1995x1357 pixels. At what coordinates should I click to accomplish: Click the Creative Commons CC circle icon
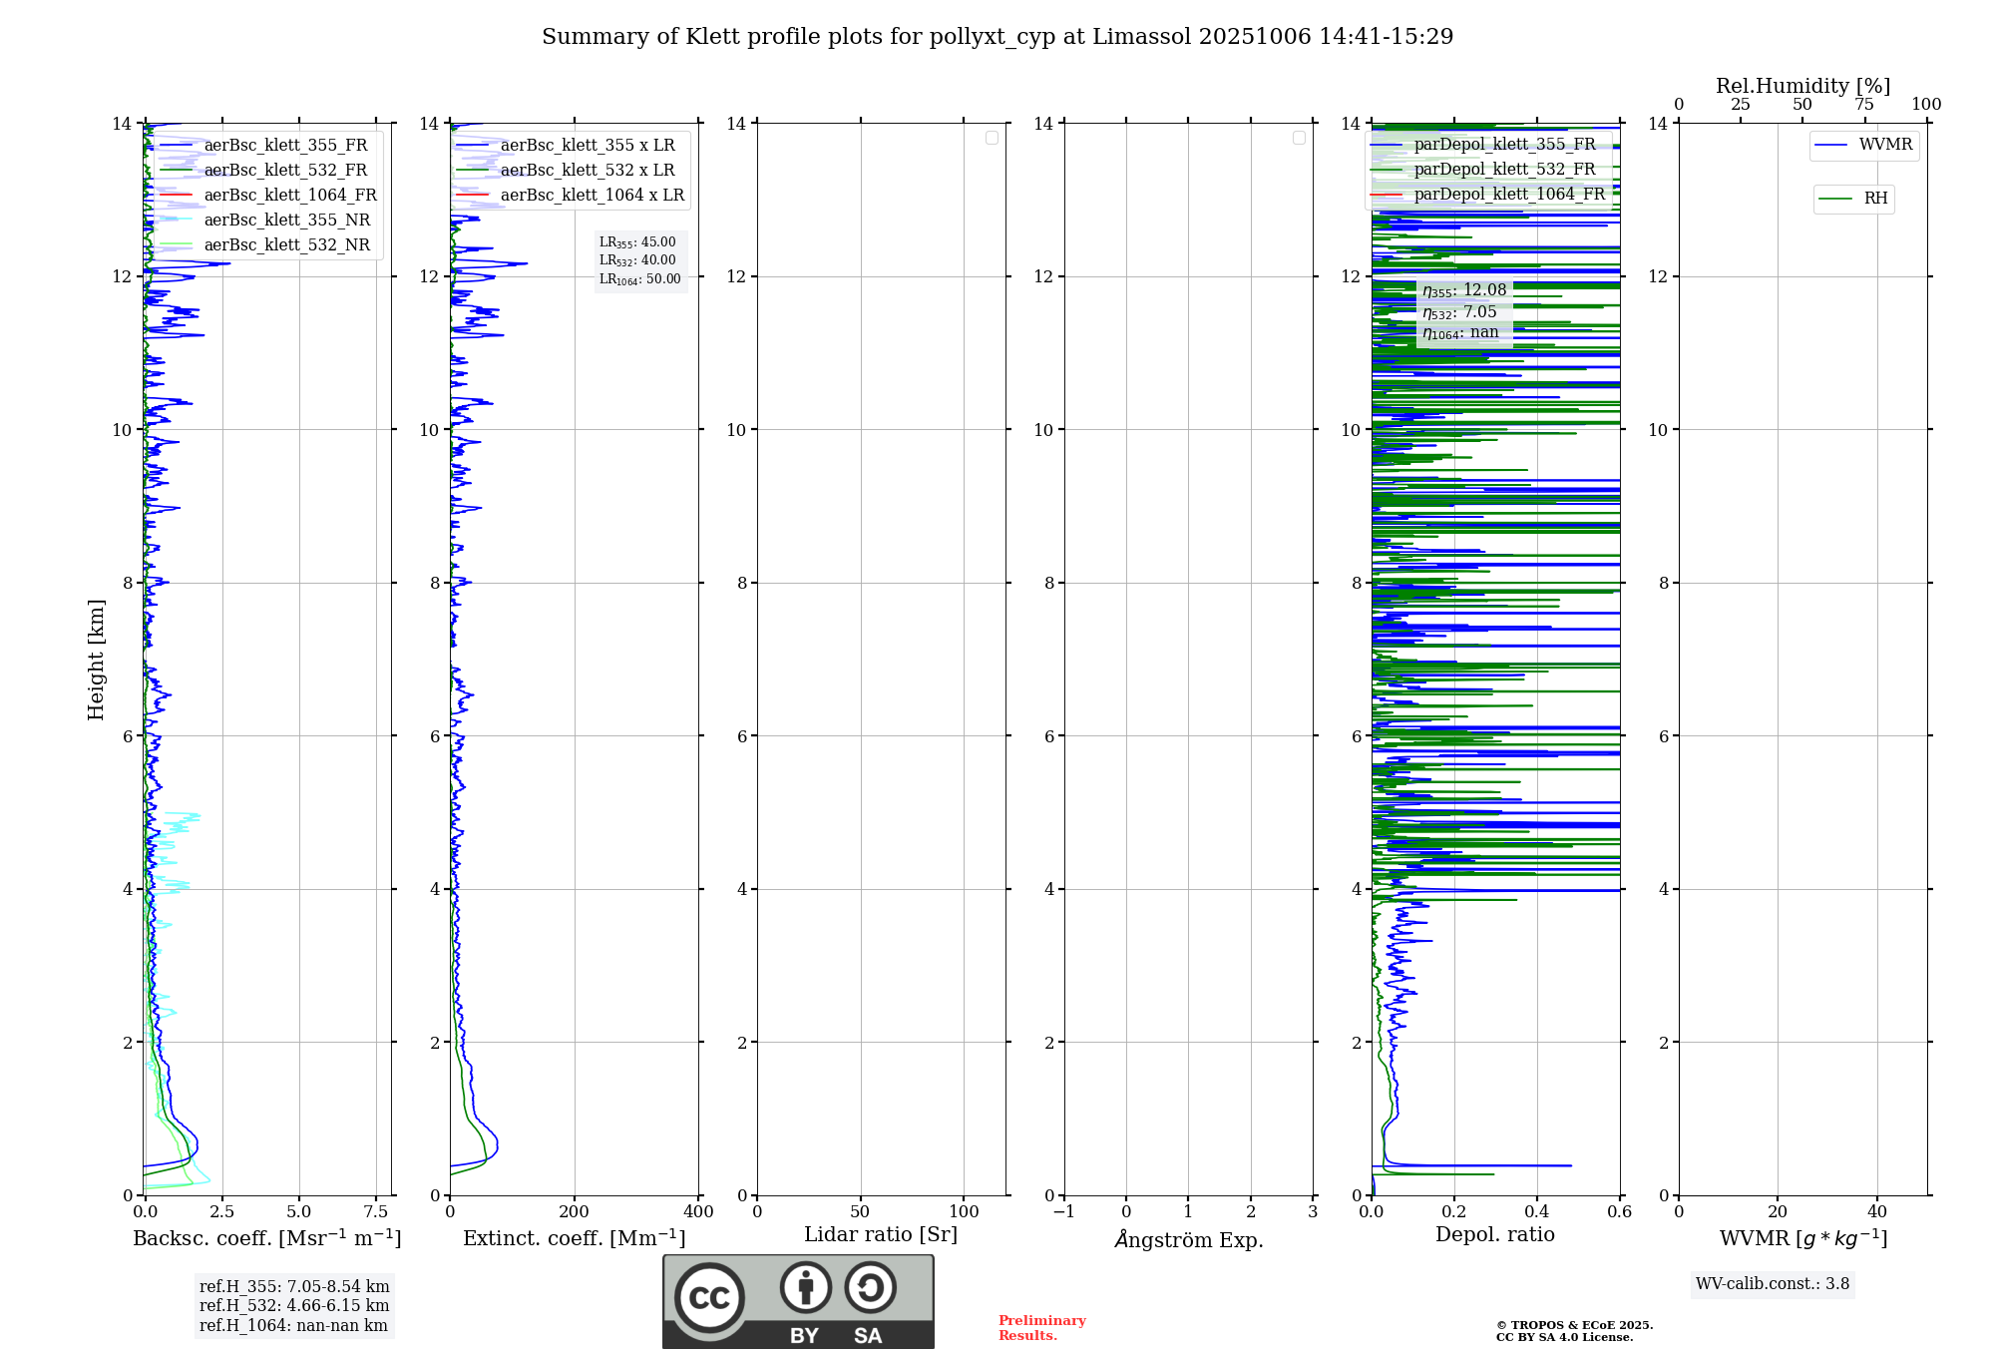[x=709, y=1298]
